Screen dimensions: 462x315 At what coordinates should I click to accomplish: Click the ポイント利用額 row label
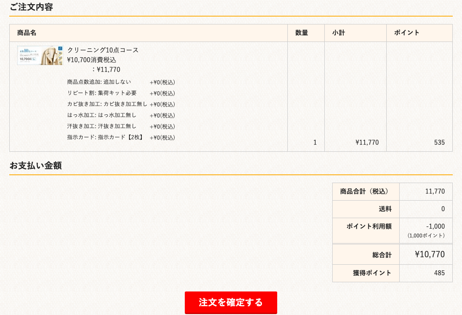pyautogui.click(x=369, y=226)
